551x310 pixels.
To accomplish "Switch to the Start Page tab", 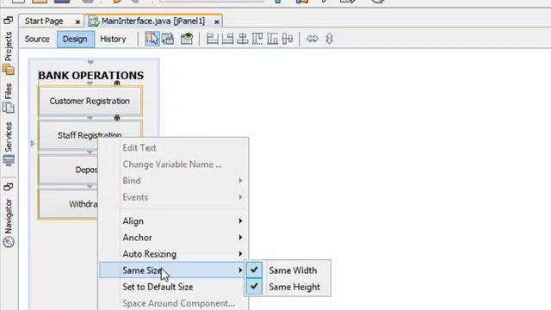I will point(44,21).
